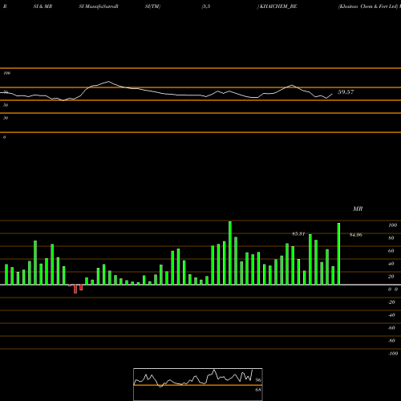Click the '(5,5' parameter text in header

pos(206,6)
